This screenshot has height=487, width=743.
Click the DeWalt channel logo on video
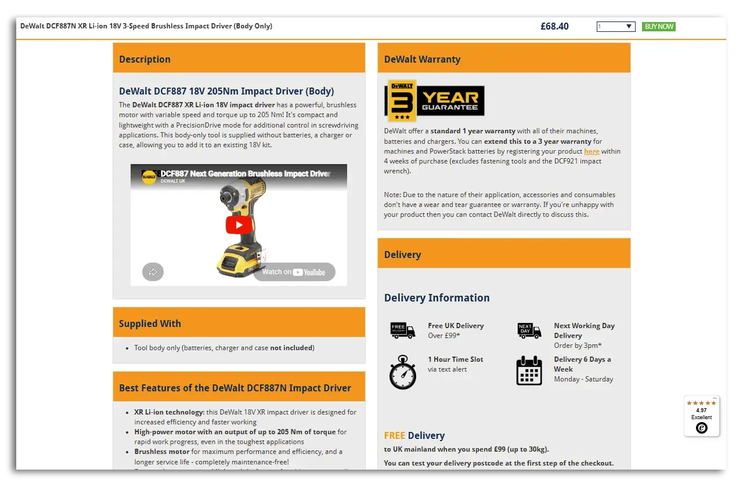(149, 177)
